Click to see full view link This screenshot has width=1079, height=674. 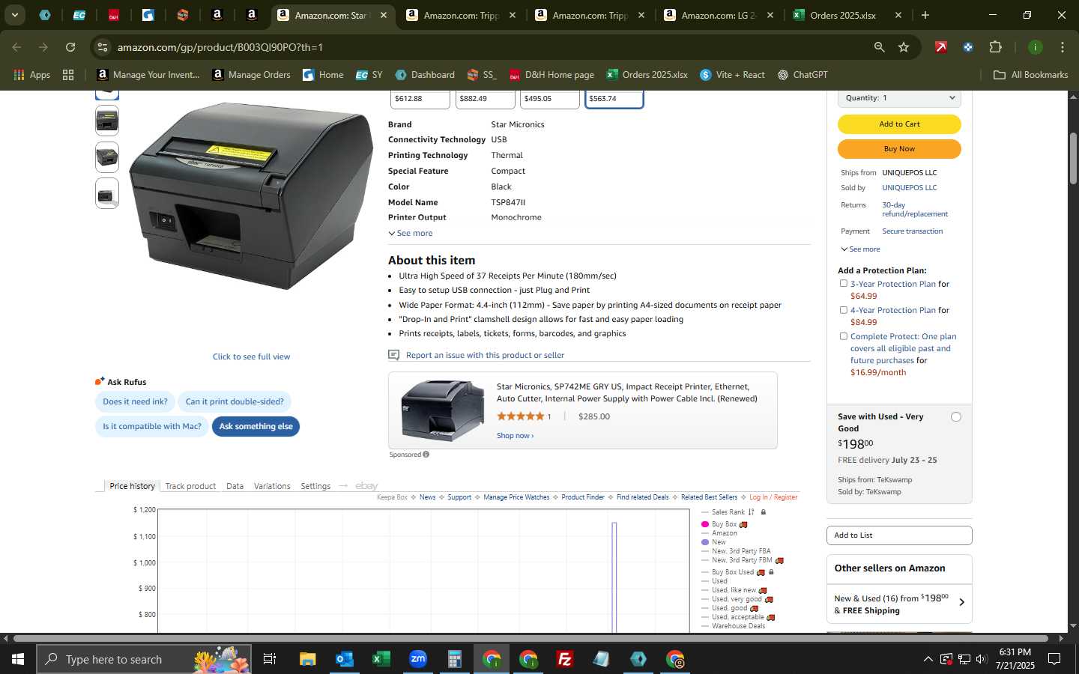pos(251,356)
